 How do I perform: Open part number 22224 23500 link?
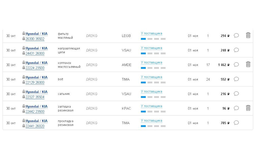(x=35, y=68)
